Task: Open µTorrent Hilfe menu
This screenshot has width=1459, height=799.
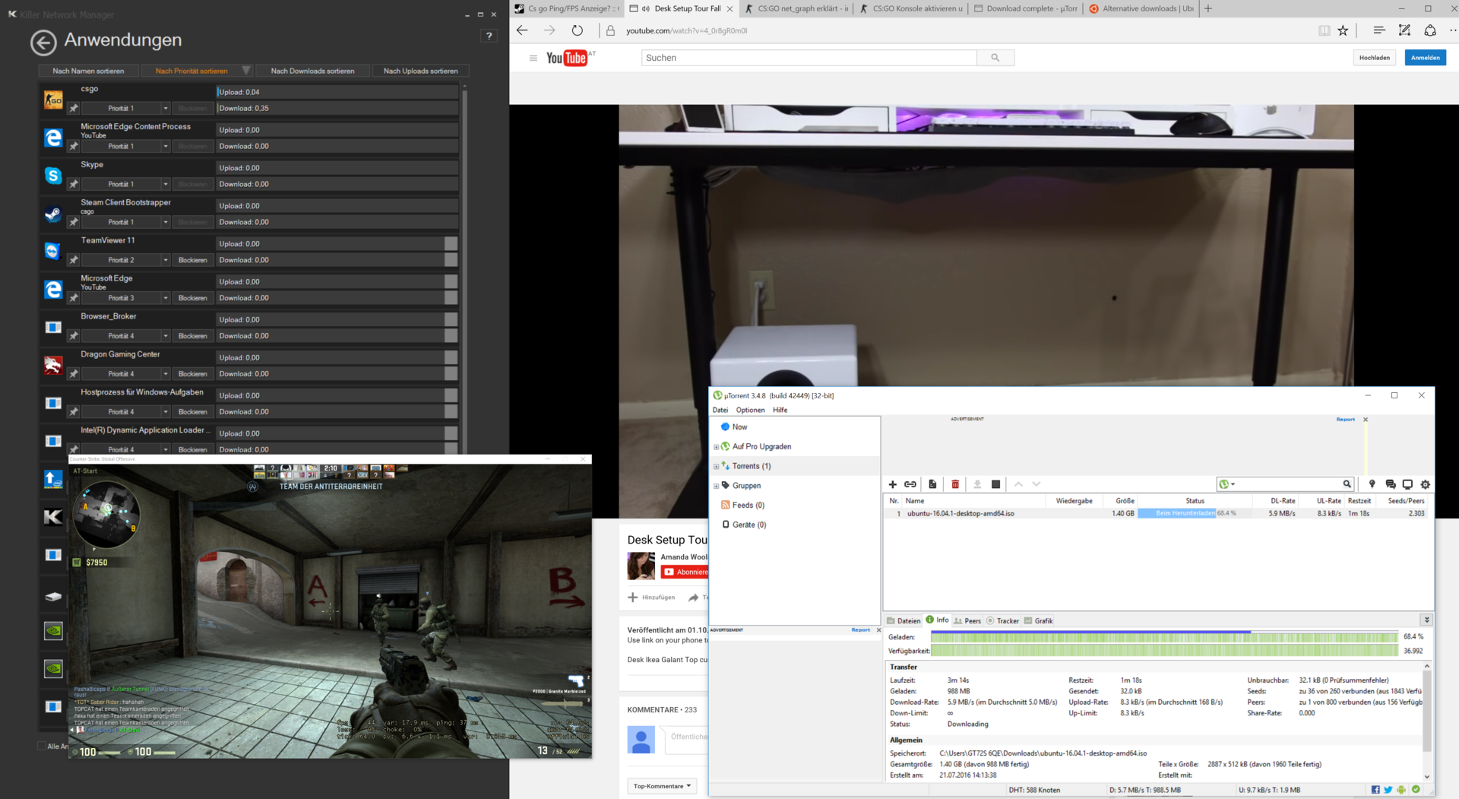Action: [780, 410]
